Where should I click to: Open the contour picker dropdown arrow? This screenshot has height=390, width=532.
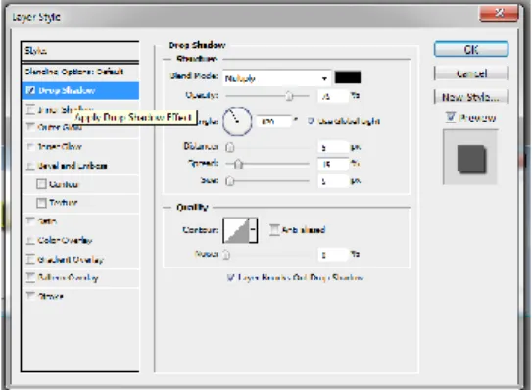pyautogui.click(x=253, y=230)
